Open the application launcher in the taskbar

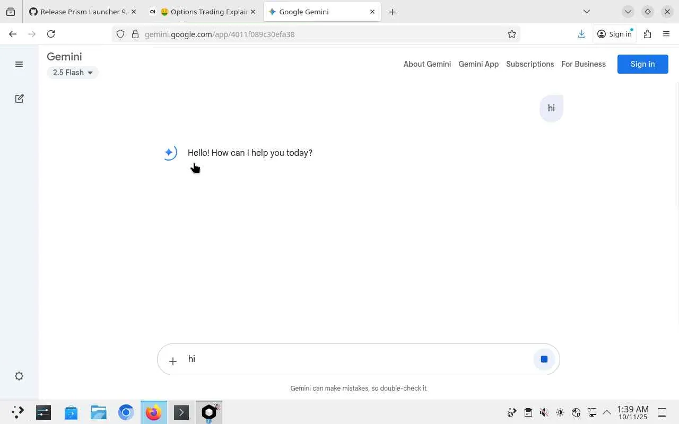pos(18,412)
